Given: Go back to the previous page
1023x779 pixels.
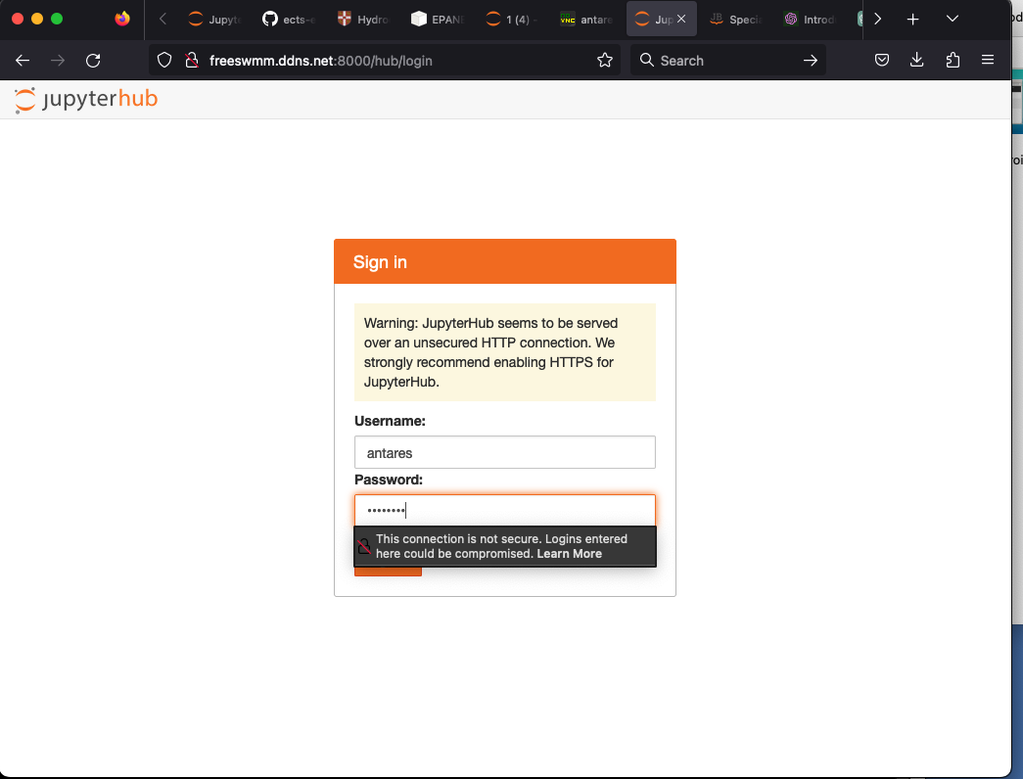Looking at the screenshot, I should point(23,61).
